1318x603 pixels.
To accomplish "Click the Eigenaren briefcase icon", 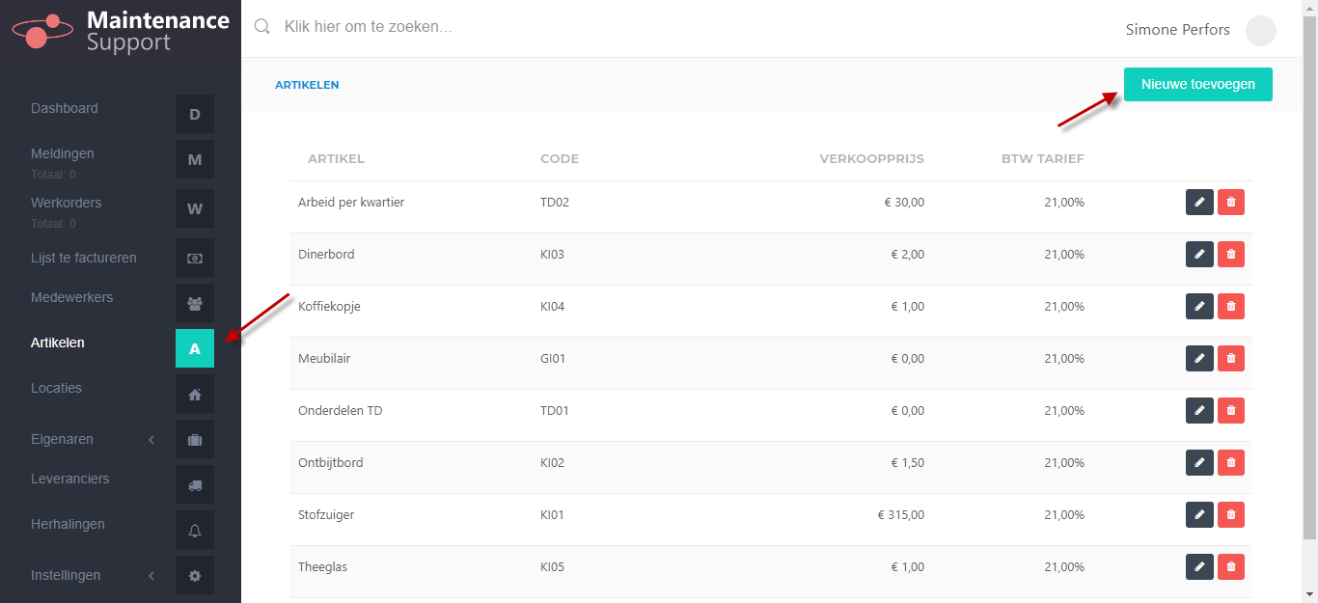I will pos(195,439).
